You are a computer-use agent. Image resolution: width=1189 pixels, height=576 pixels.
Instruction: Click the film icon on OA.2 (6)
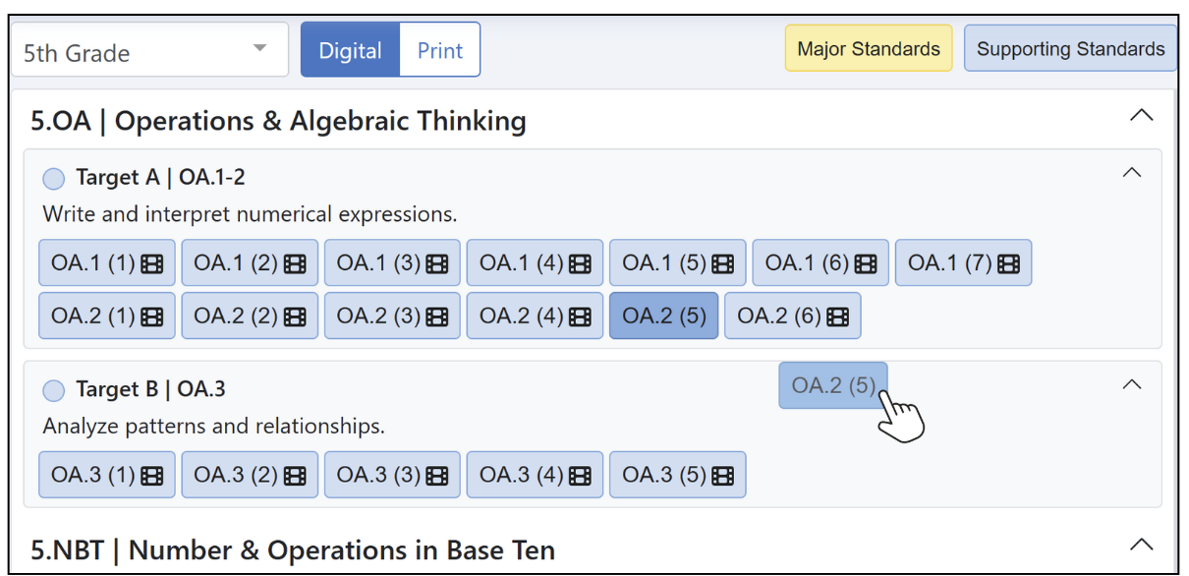[x=837, y=317]
